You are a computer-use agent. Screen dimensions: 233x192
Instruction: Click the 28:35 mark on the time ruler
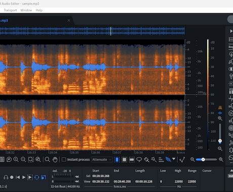tap(74, 153)
